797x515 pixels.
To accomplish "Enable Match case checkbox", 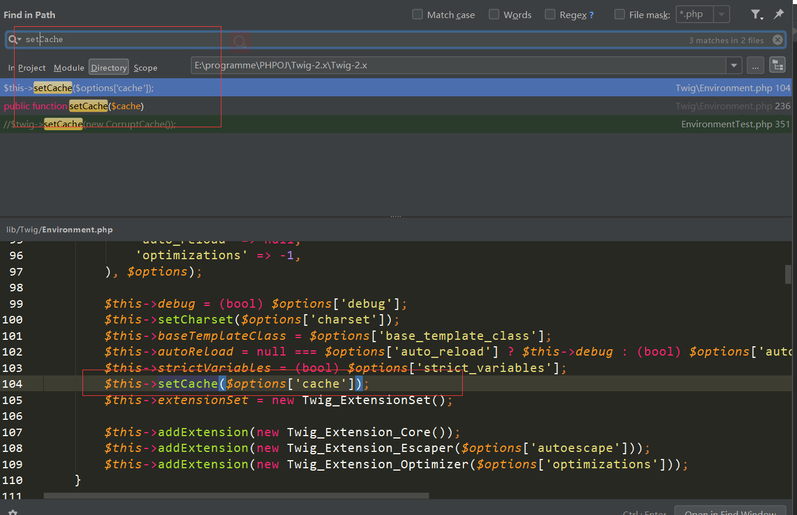I will [417, 15].
